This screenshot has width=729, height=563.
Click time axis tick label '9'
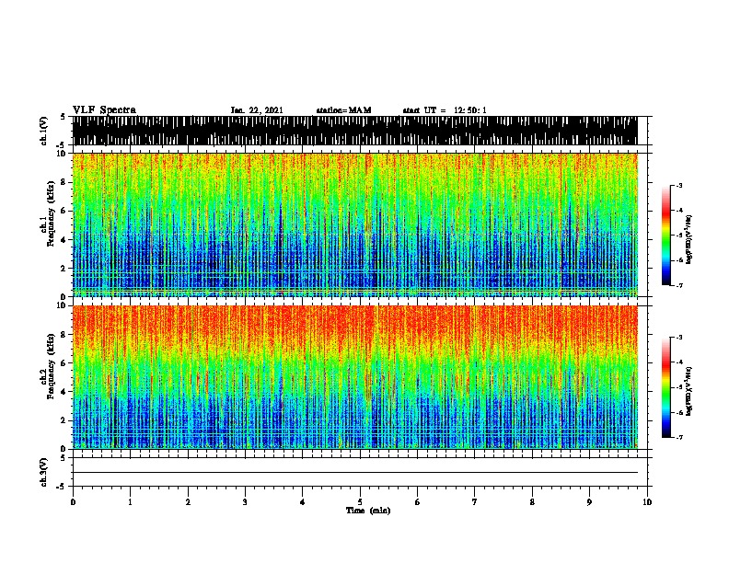pos(589,502)
